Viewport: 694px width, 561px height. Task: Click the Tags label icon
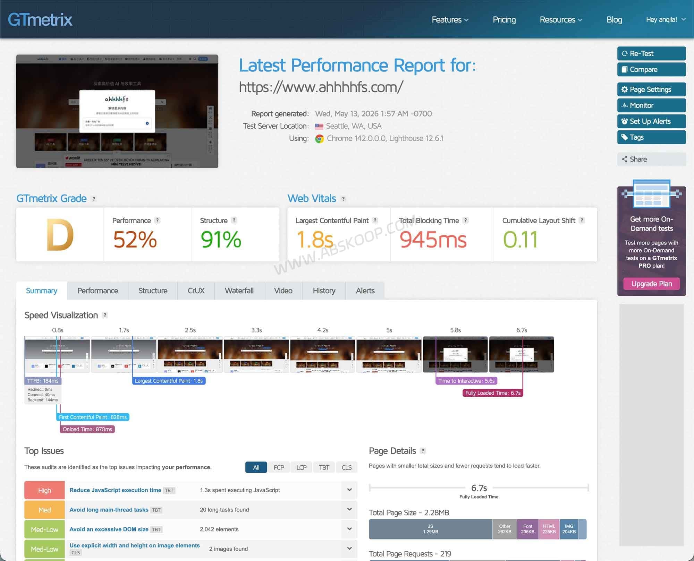(624, 137)
